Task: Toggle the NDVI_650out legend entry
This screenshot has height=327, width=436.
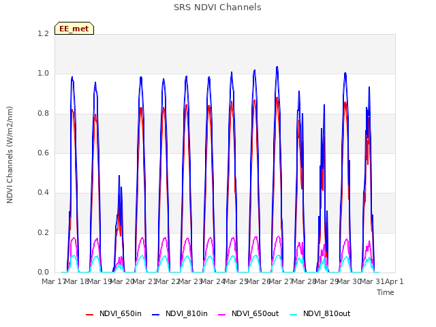Action: (248, 314)
